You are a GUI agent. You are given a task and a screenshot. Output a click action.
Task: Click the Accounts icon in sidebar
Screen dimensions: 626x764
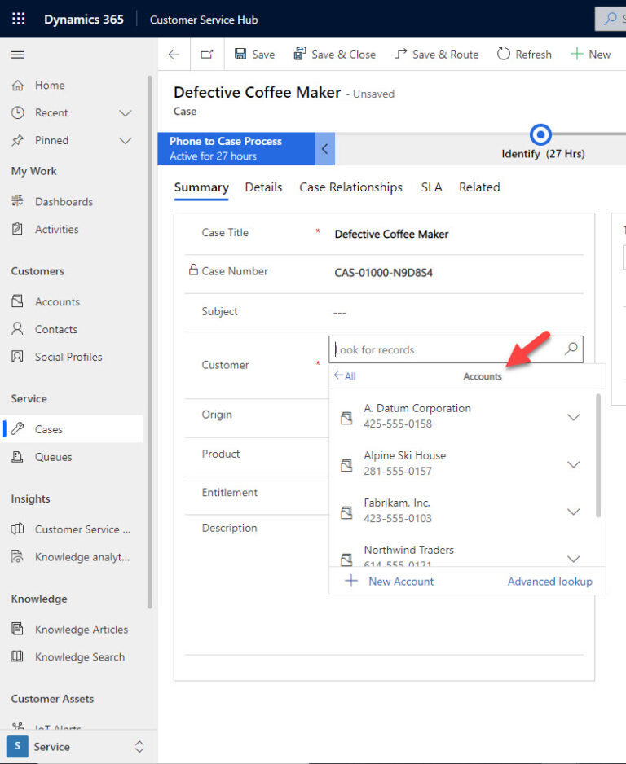[18, 301]
